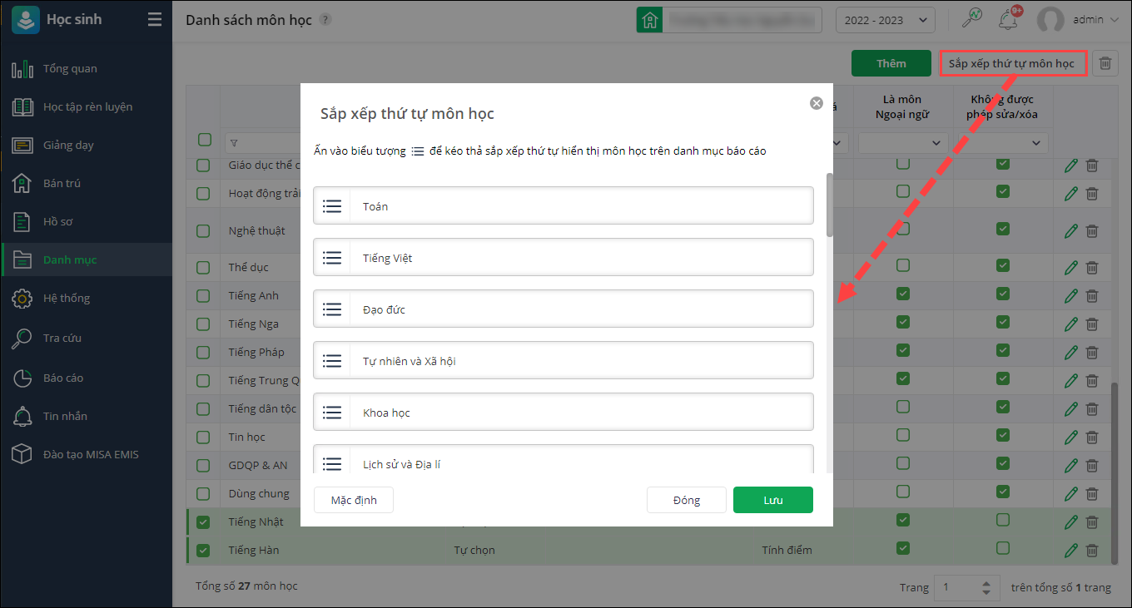Open the notifications bell
Viewport: 1132px width, 608px height.
(1009, 19)
